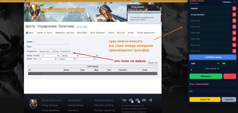This screenshot has height=113, width=238.
Task: Click the Hash column header
Action: tap(150, 70)
